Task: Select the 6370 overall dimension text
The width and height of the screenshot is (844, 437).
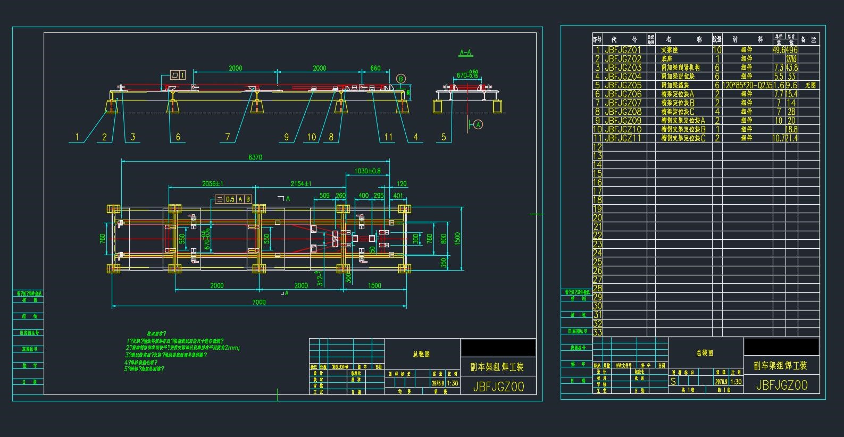Action: point(255,157)
